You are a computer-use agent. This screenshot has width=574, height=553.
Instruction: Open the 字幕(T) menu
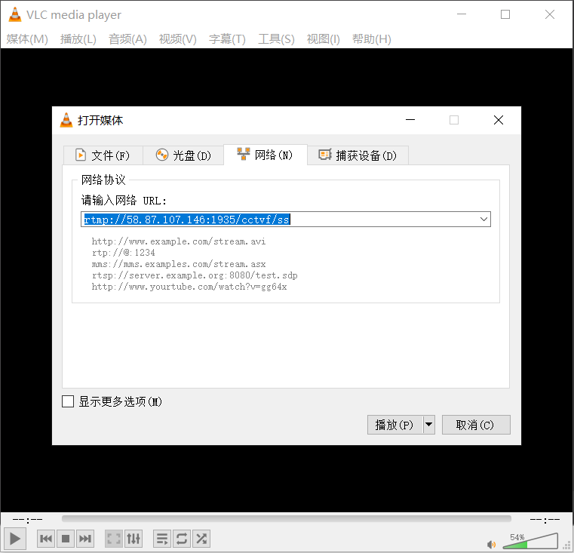227,38
